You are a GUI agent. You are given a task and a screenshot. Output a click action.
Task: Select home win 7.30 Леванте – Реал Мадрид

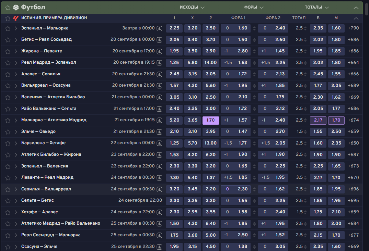pyautogui.click(x=174, y=178)
